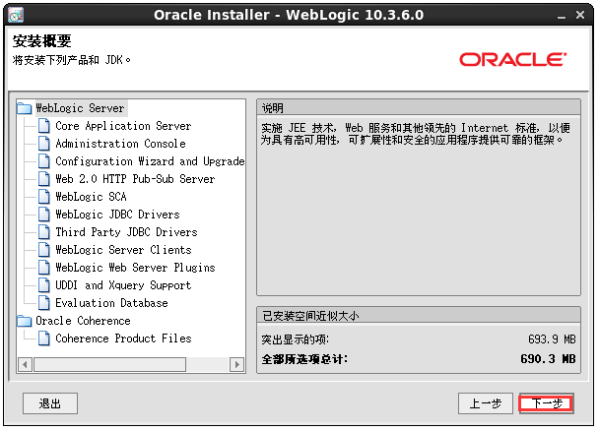Click file icon beside WebLogic Web Server Plugins

tap(44, 268)
